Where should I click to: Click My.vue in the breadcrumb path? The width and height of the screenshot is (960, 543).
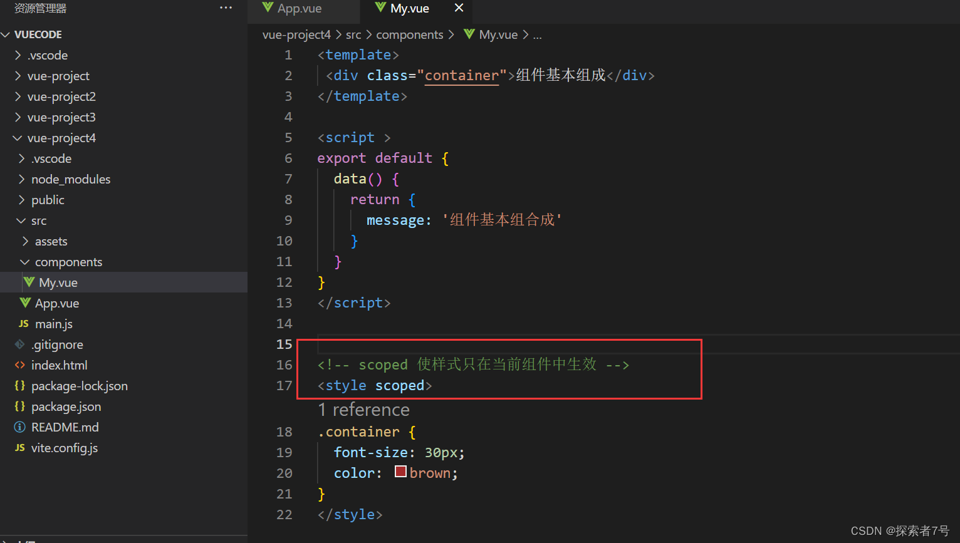498,34
